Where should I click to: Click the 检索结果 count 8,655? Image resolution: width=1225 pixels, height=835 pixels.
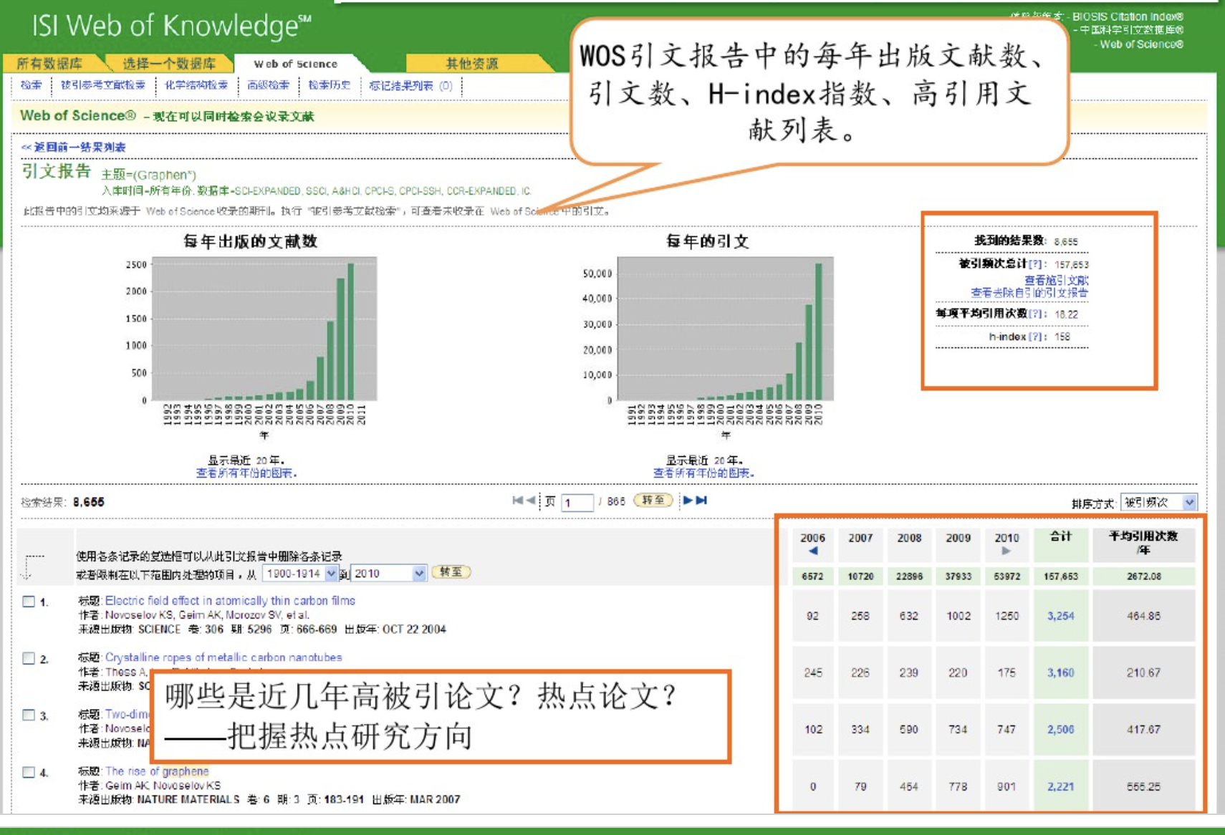pos(89,502)
